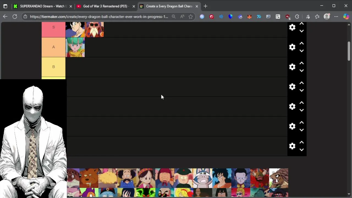The width and height of the screenshot is (352, 198).
Task: Pick the brown bear character thumbnail
Action: tap(89, 178)
